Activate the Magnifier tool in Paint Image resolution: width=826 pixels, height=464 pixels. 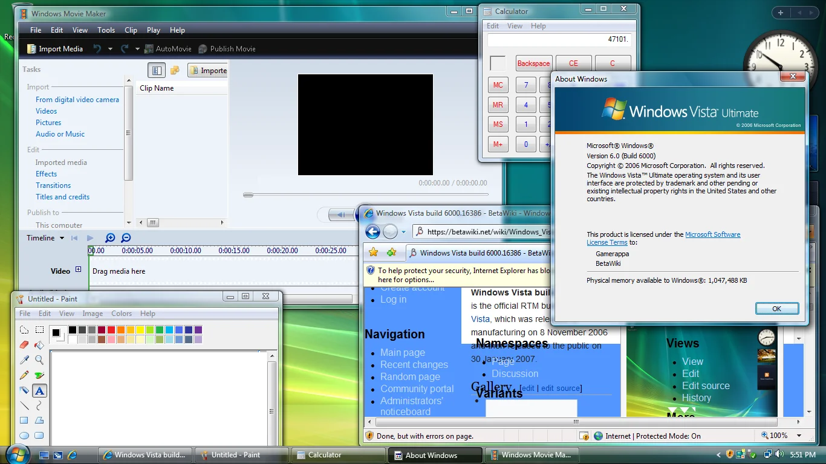[x=39, y=360]
